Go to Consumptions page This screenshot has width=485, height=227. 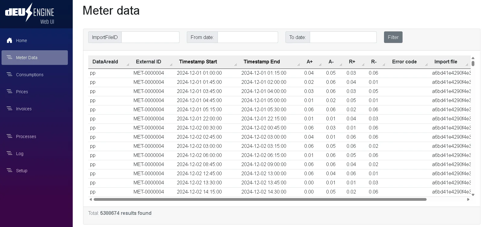35,75
